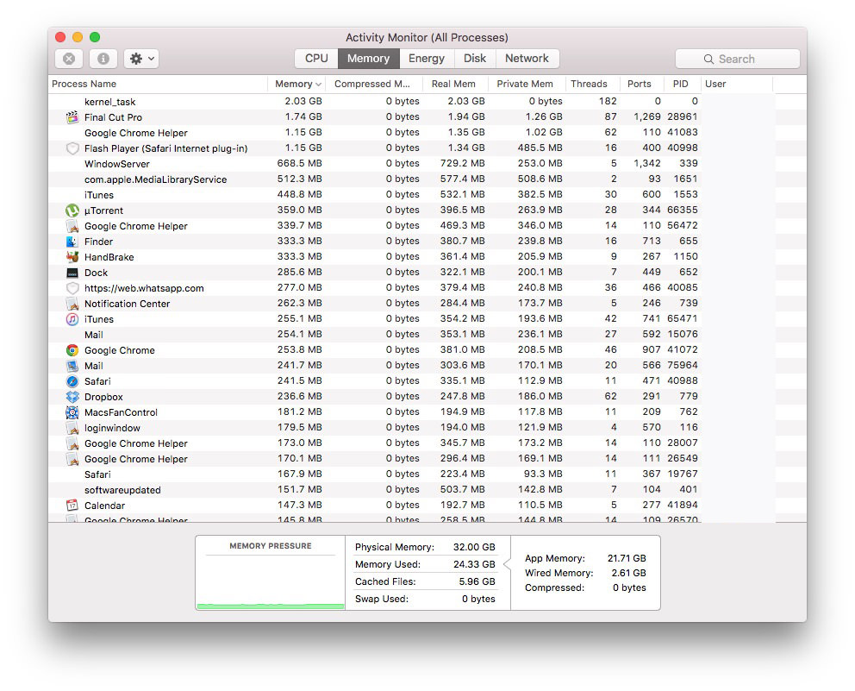Image resolution: width=855 pixels, height=691 pixels.
Task: Switch to the Network tab
Action: 527,59
